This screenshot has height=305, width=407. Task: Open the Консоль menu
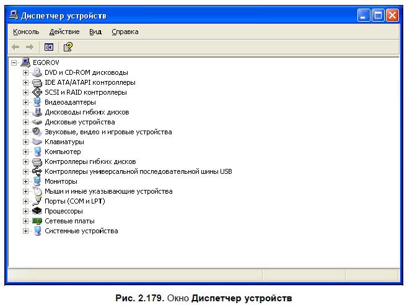click(26, 32)
